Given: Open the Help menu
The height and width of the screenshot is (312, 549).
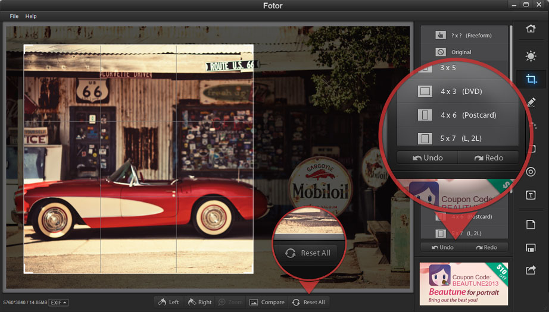Looking at the screenshot, I should click(x=31, y=17).
